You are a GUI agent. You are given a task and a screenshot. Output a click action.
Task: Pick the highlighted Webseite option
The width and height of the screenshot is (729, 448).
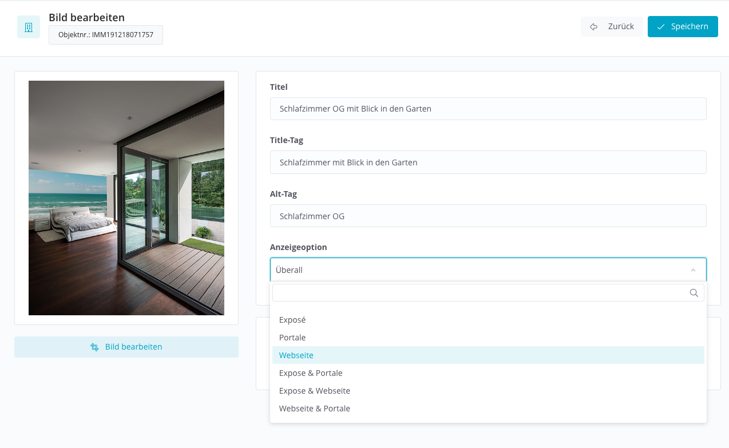click(x=296, y=355)
